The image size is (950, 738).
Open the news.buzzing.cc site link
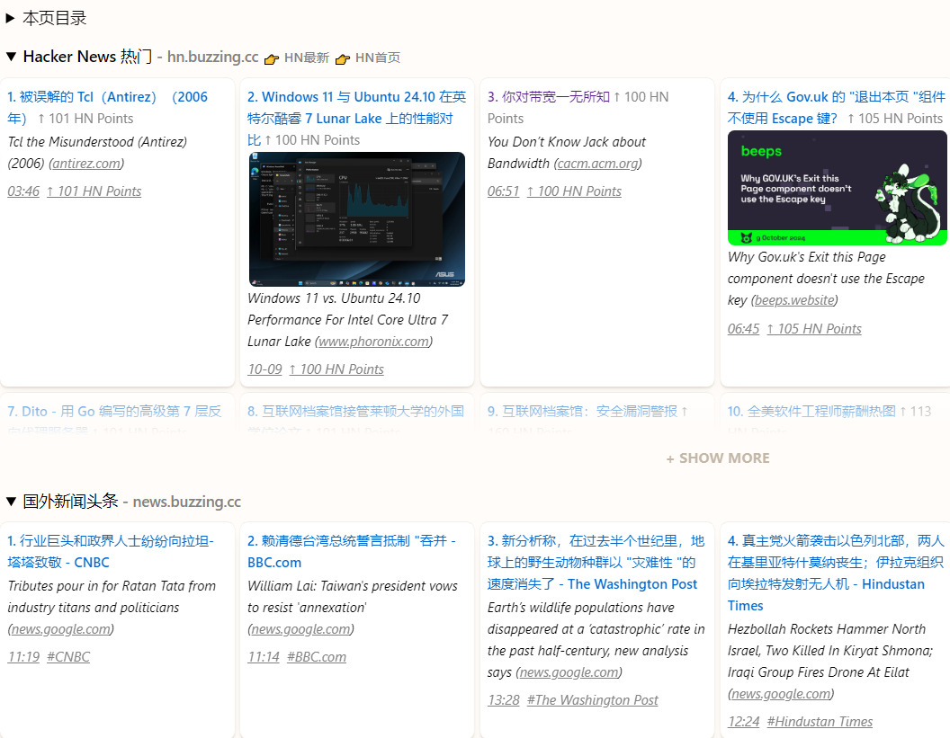186,502
